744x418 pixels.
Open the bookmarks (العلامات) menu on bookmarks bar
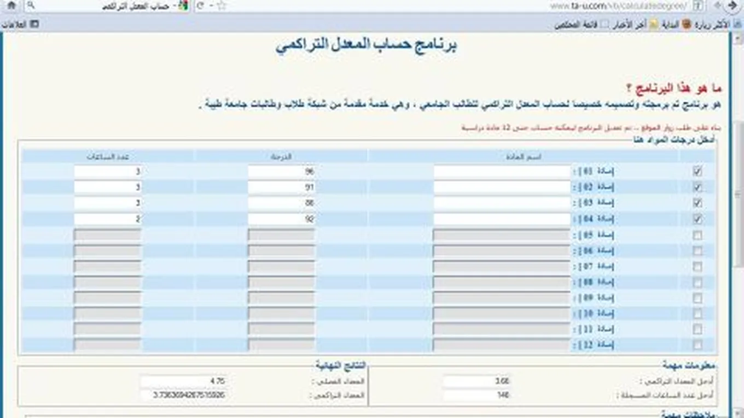point(21,25)
